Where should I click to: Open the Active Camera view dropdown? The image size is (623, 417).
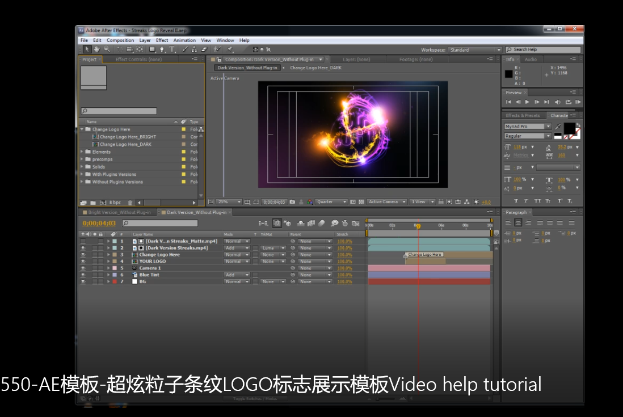click(x=387, y=202)
